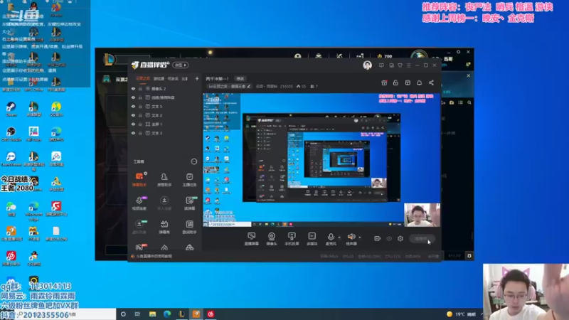Add 多媒体 media source
Image resolution: width=569 pixels, height=320 pixels.
click(312, 239)
